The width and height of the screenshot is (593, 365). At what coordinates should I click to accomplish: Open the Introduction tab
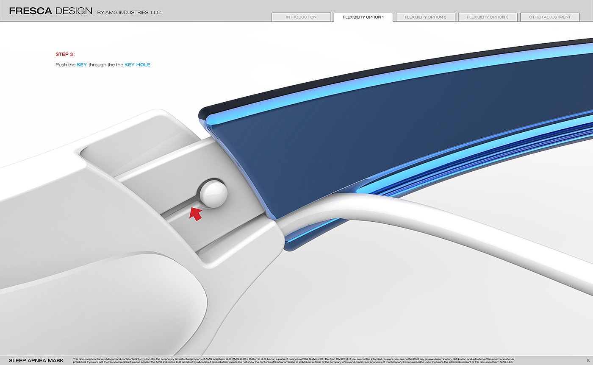point(301,17)
